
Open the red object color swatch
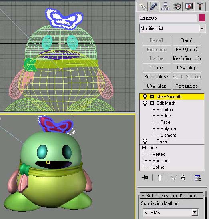tap(202, 18)
